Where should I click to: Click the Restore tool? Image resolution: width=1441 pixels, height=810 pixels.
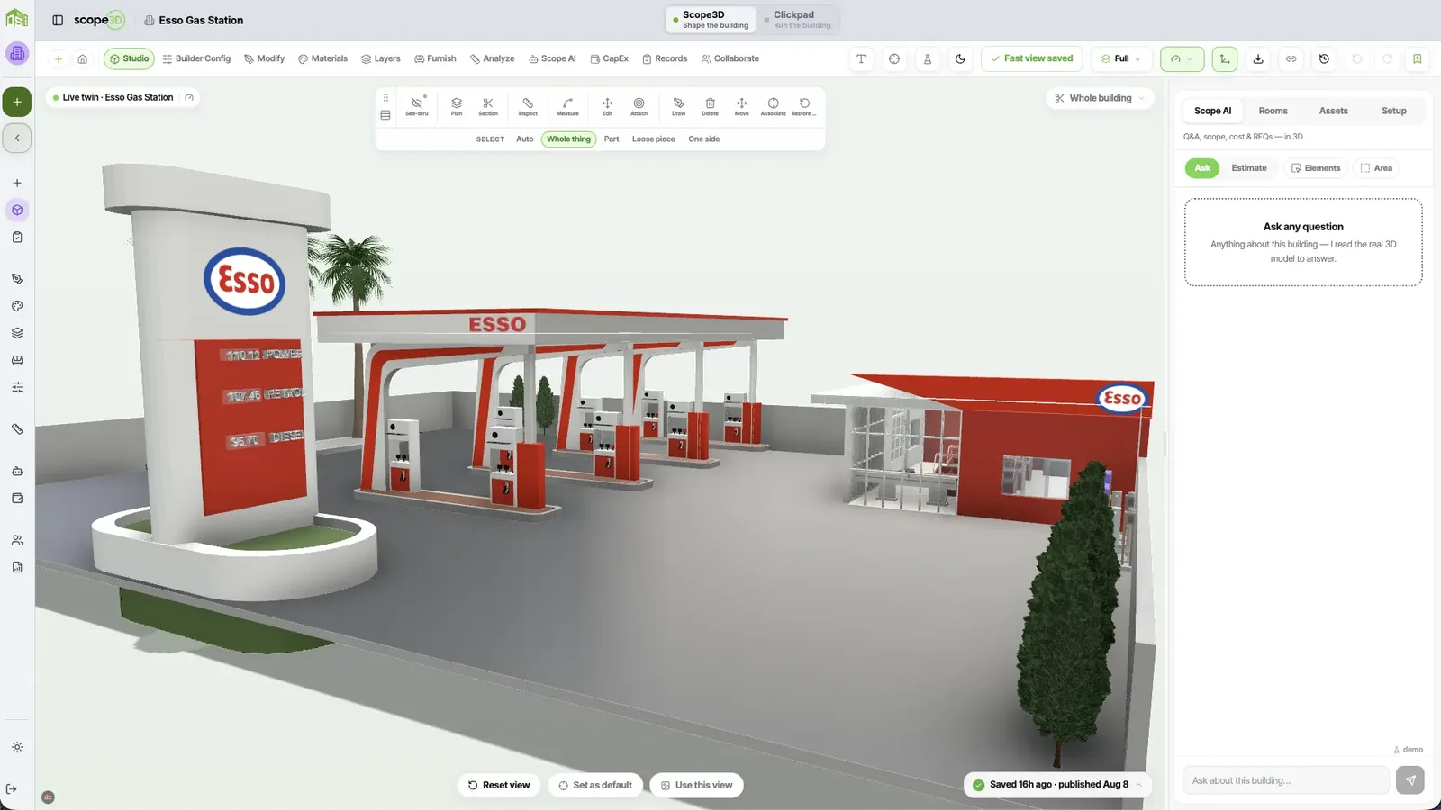[804, 106]
